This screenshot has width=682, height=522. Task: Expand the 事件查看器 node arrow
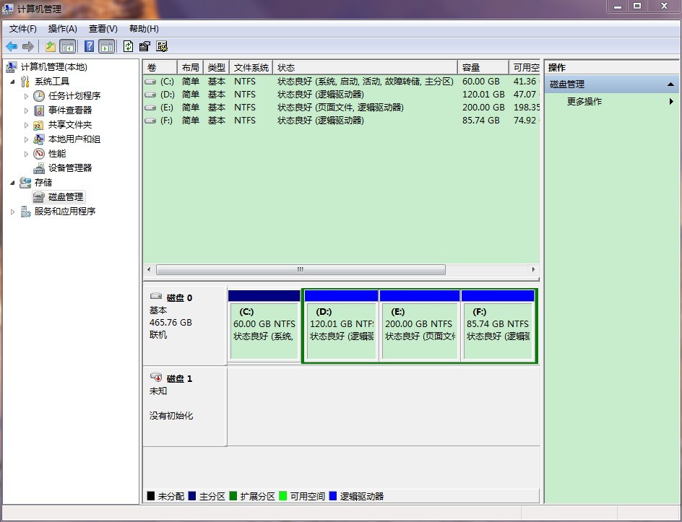(26, 110)
